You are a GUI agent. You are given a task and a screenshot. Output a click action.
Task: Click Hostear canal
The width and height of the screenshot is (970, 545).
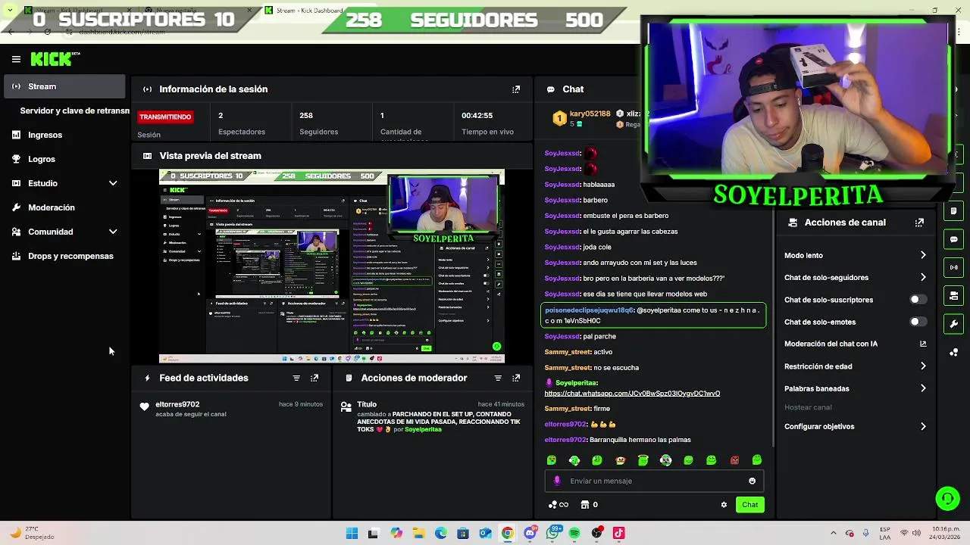pyautogui.click(x=808, y=407)
